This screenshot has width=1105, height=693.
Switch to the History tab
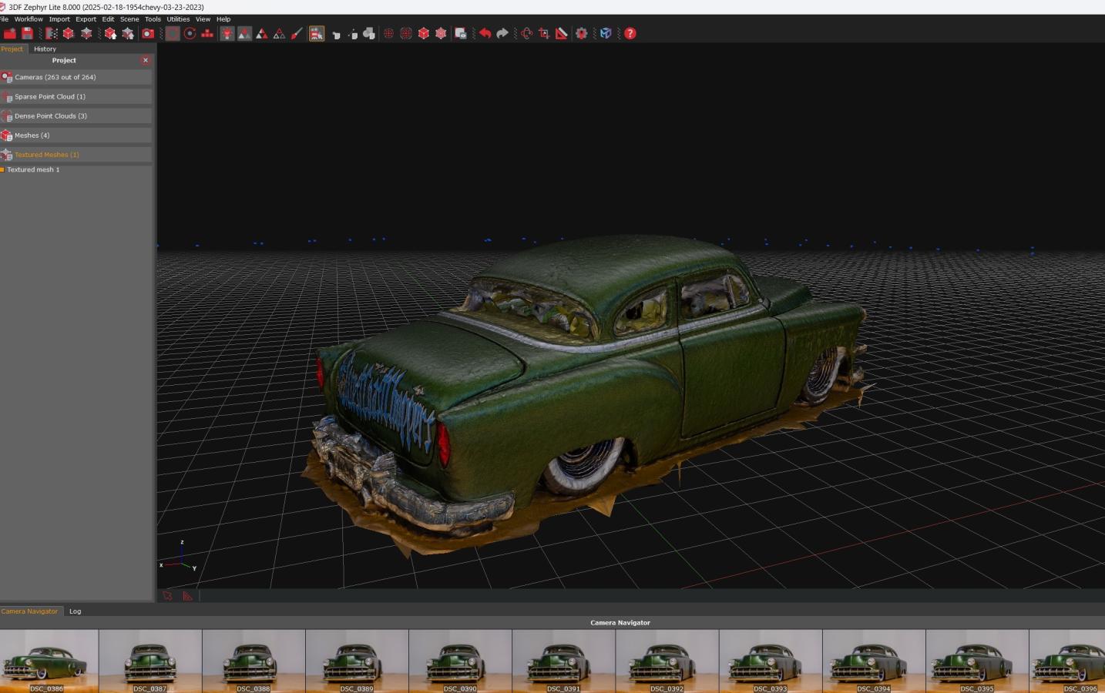click(x=45, y=49)
